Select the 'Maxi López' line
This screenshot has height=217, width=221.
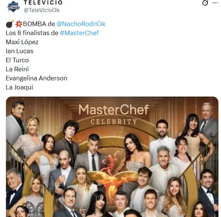tap(22, 42)
